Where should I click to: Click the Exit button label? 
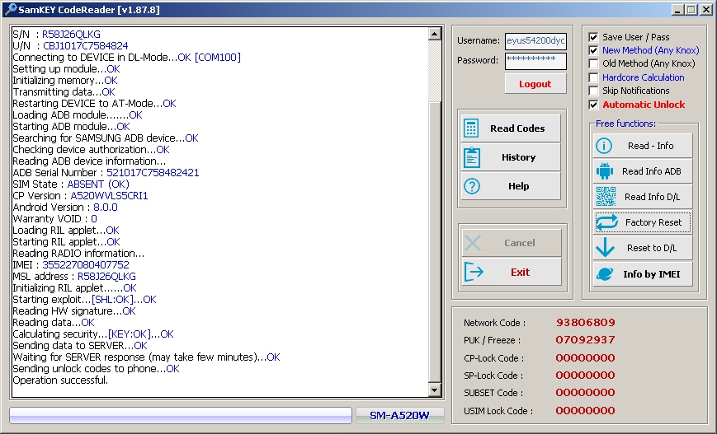click(x=520, y=272)
